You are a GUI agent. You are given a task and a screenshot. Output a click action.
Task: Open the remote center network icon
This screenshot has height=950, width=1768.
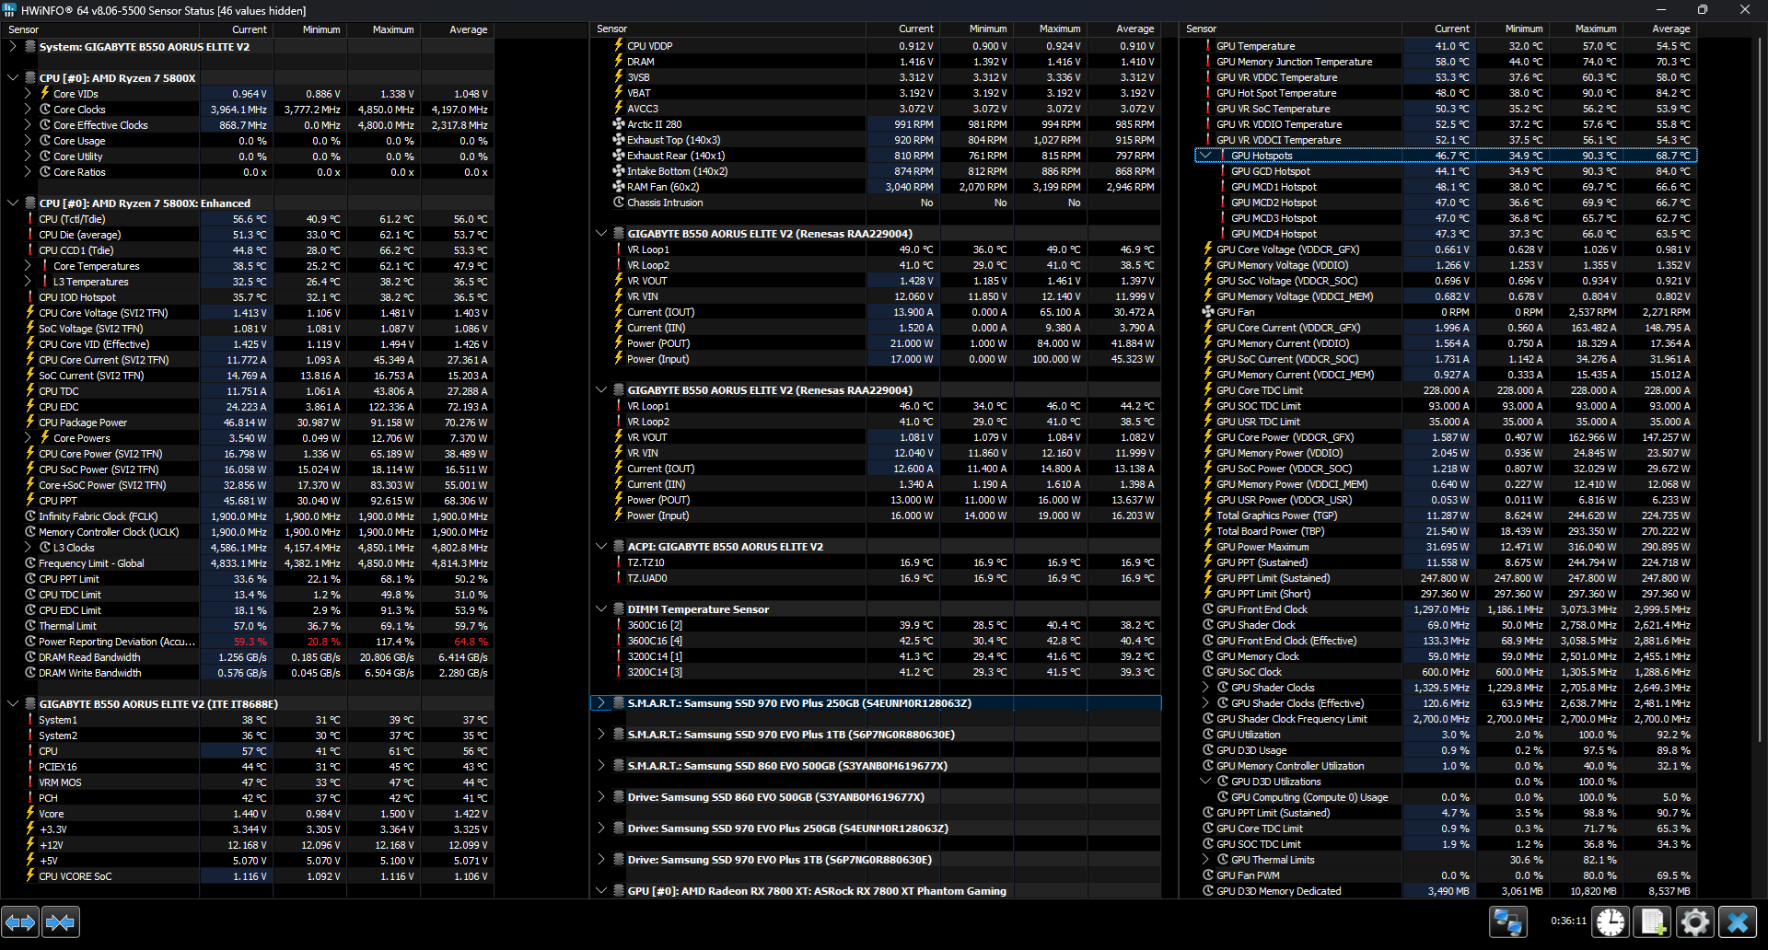pyautogui.click(x=1508, y=921)
